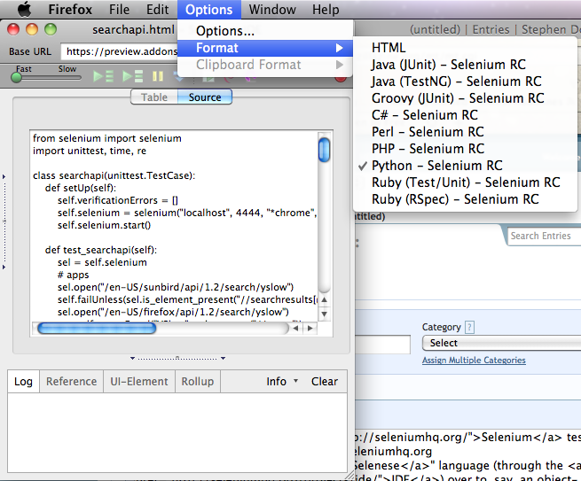Open the Firefox application menu
Image resolution: width=581 pixels, height=481 pixels.
tap(70, 9)
